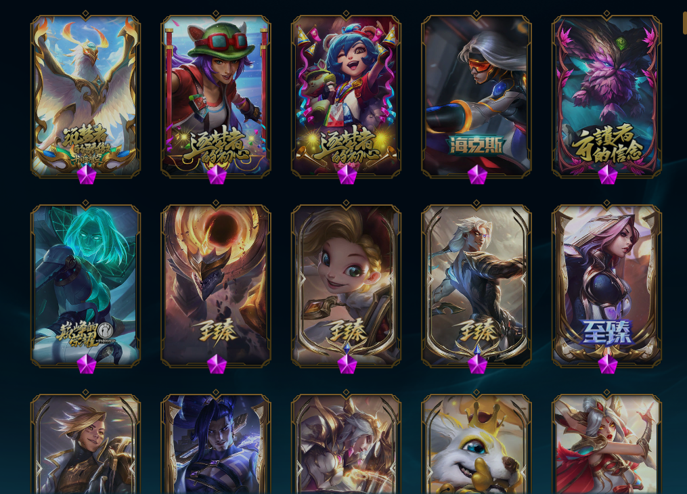Open the pink-haired woman blue 至臻 card
687x494 pixels.
coord(607,286)
